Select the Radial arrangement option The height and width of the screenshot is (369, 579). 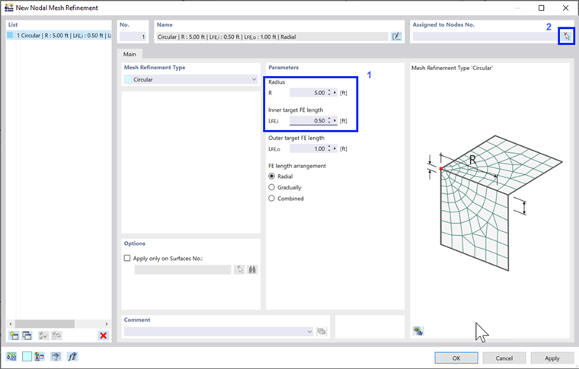[272, 177]
